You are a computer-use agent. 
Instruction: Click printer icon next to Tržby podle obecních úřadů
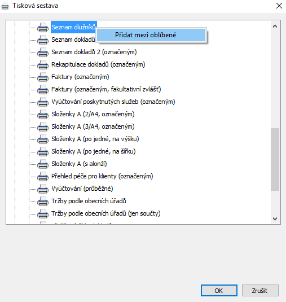(x=43, y=201)
